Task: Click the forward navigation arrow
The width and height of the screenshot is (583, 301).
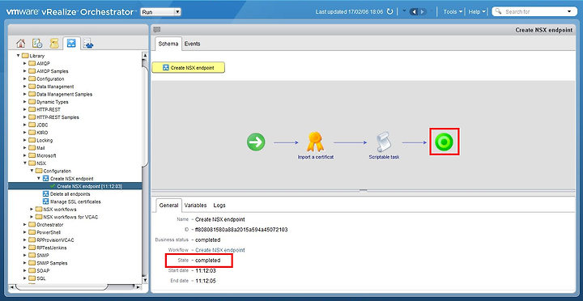Action: pos(423,12)
